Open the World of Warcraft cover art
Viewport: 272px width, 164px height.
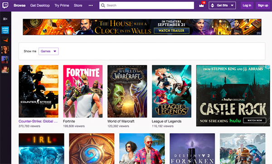[127, 91]
